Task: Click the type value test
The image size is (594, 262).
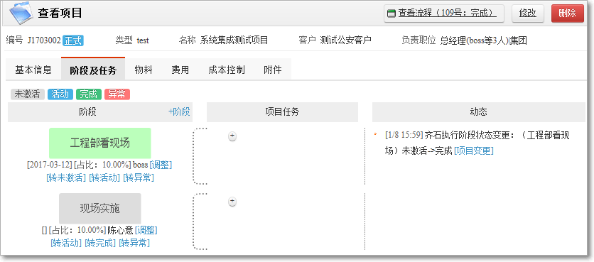Action: [x=143, y=40]
